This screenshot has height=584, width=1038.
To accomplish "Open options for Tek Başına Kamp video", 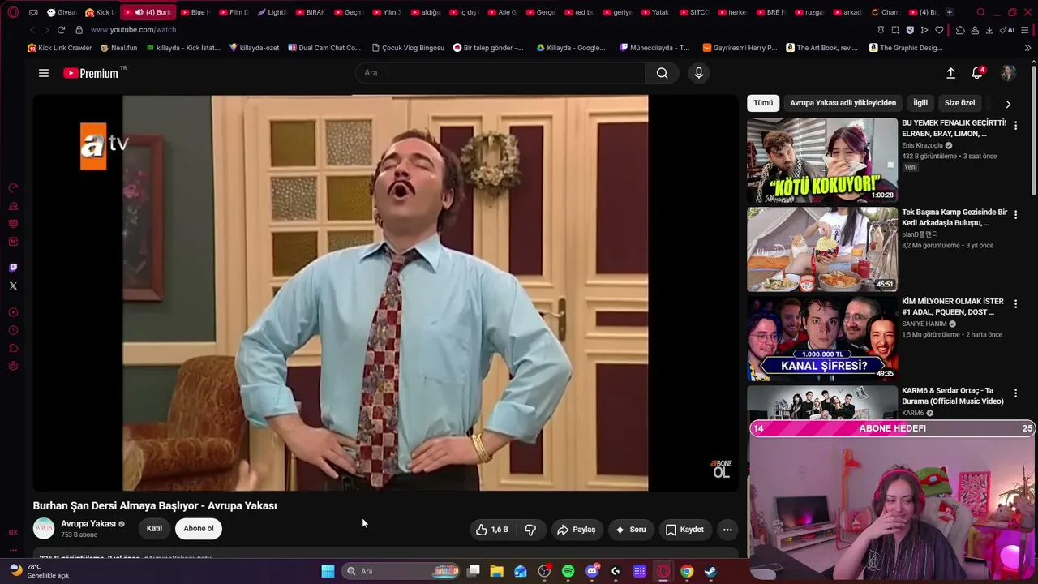I will coord(1015,214).
